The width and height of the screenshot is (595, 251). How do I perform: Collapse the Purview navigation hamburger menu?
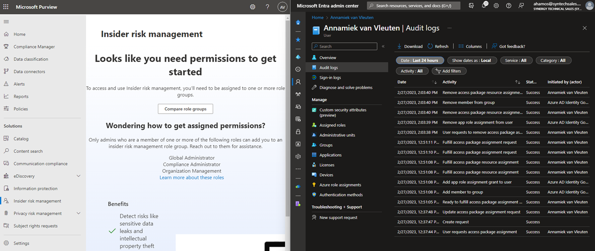pos(6,22)
